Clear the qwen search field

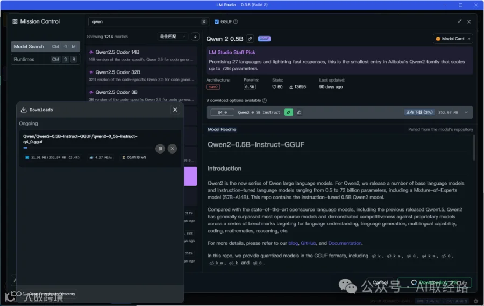pos(204,21)
